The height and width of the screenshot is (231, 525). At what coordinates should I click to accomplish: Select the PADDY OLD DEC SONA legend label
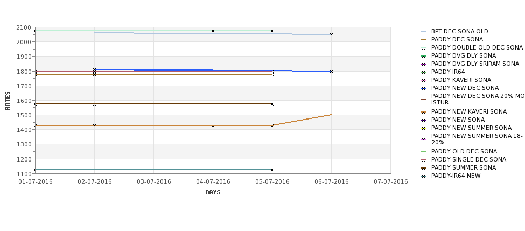(464, 151)
